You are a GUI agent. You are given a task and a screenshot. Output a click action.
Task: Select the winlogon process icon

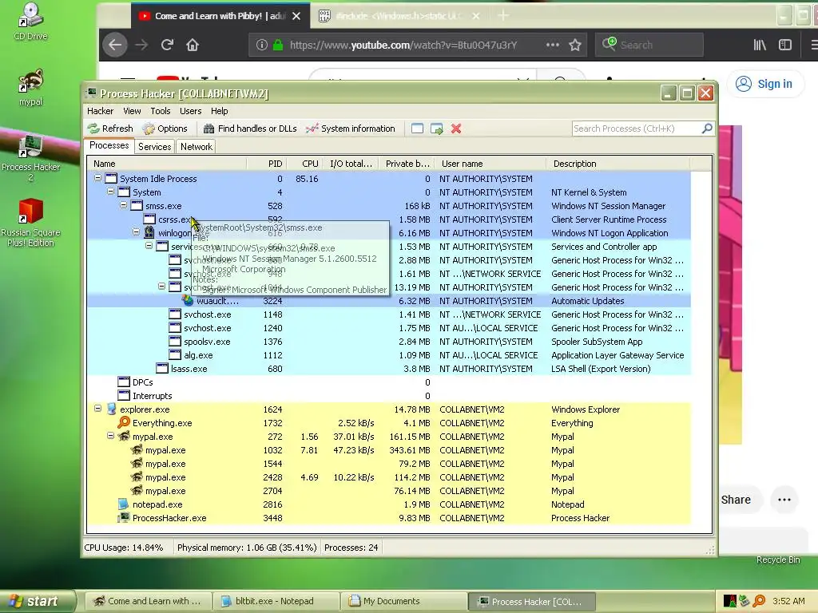149,232
